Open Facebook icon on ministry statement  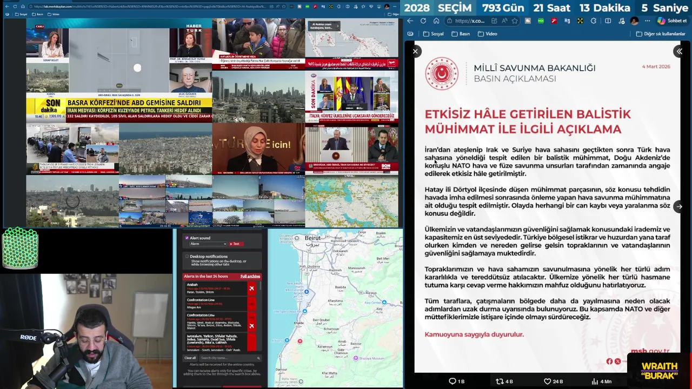609,361
